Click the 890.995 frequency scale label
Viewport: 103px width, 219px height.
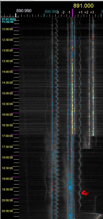point(51,12)
